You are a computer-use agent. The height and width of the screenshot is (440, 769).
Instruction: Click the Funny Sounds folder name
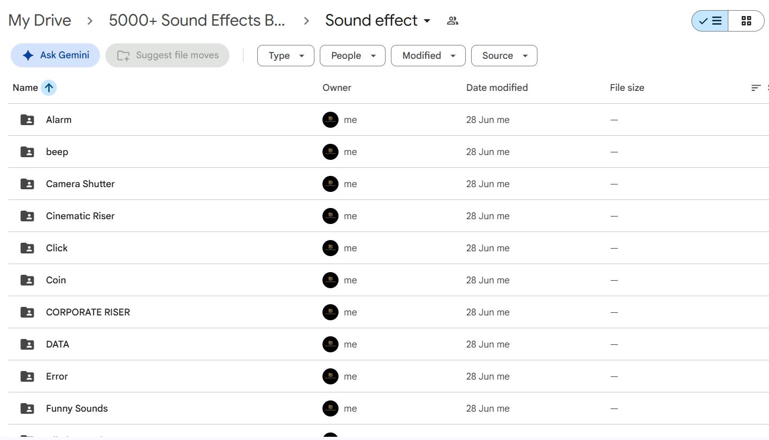[77, 408]
